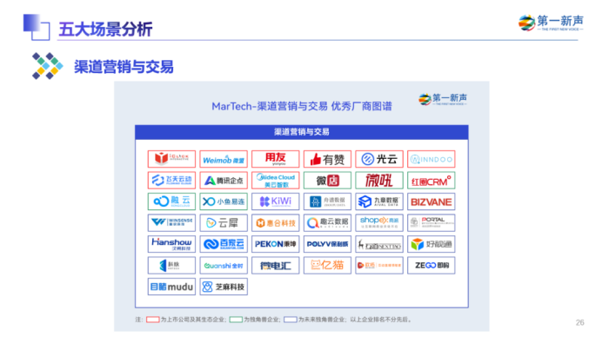The image size is (609, 337).
Task: Select the 红圈CRM logo
Action: pyautogui.click(x=432, y=181)
